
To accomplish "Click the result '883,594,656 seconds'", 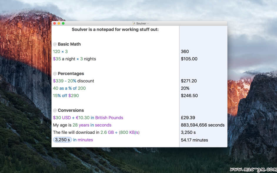I will click(x=203, y=125).
